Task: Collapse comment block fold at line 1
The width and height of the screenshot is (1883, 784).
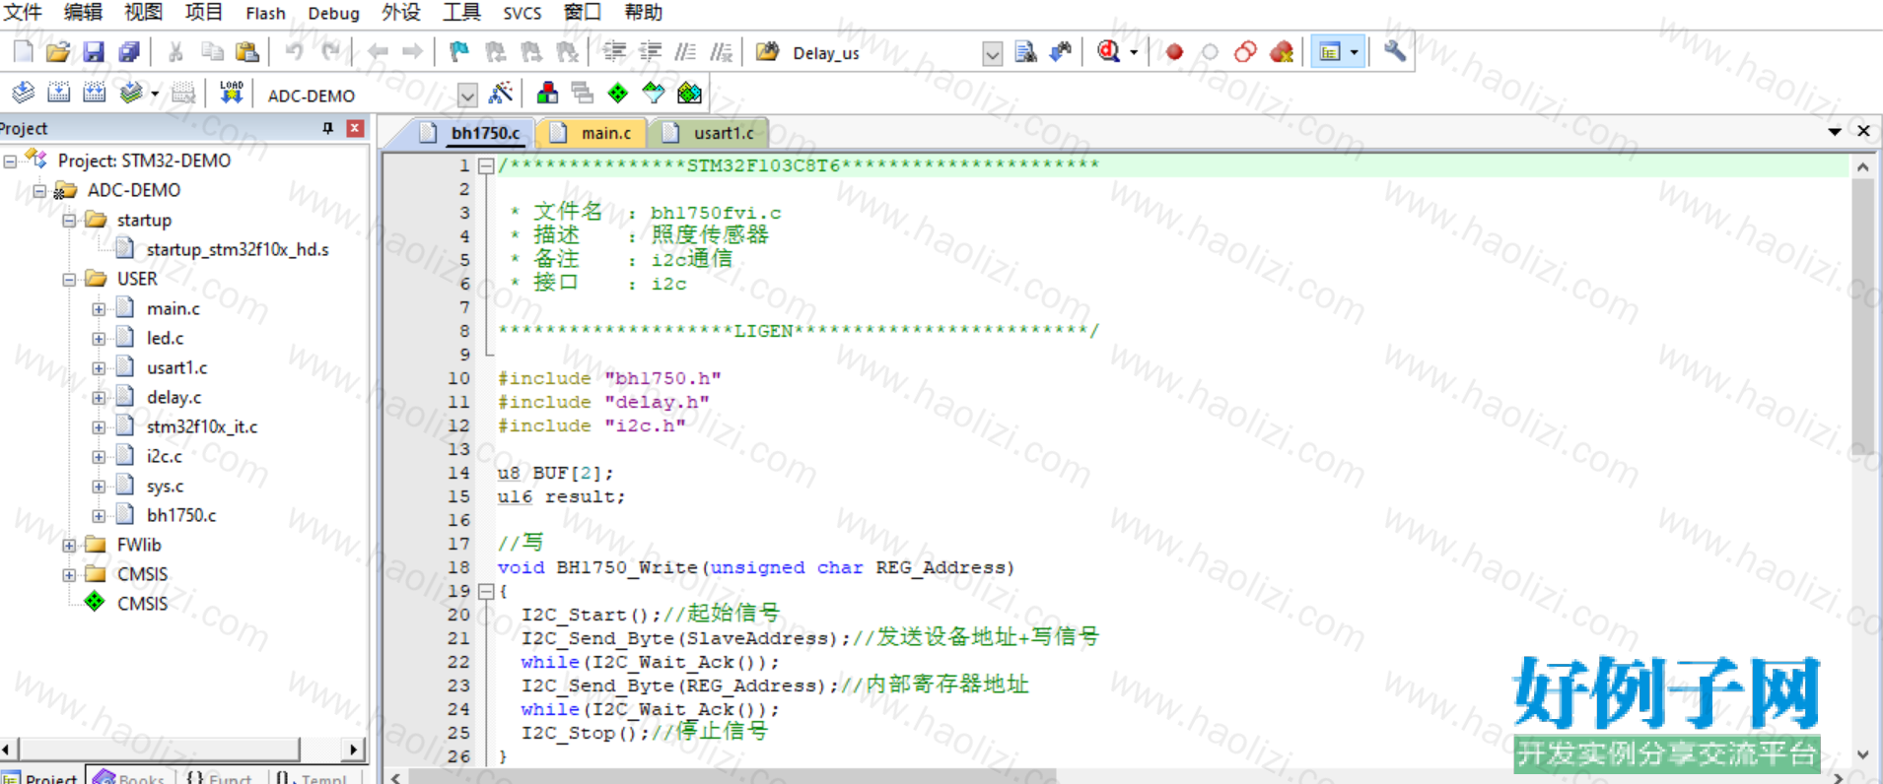Action: pyautogui.click(x=485, y=166)
